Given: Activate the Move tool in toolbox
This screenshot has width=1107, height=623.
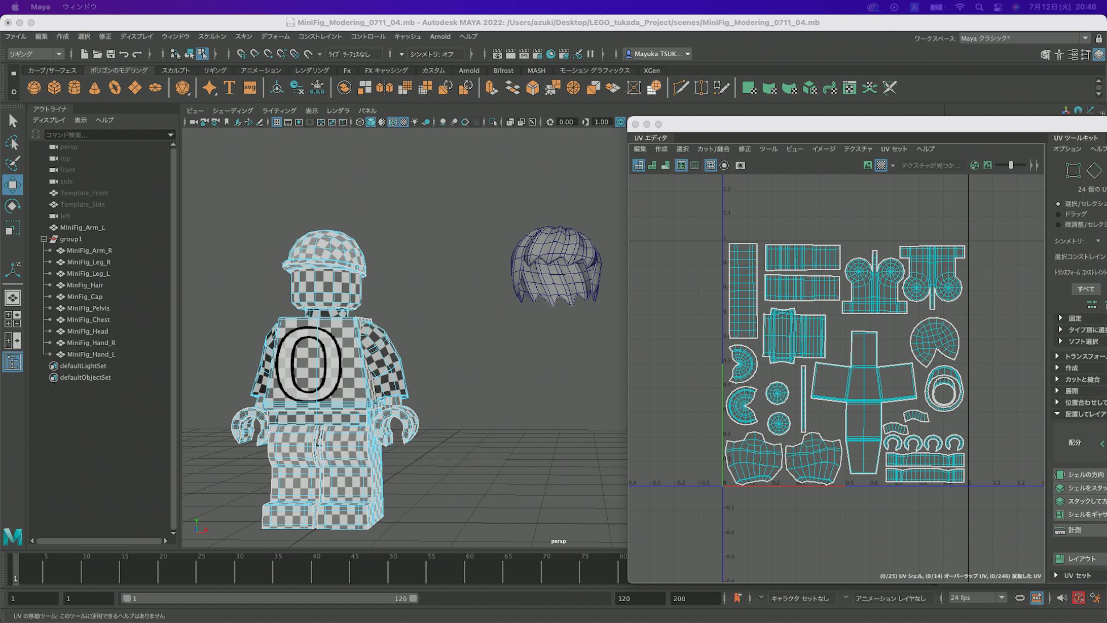Looking at the screenshot, I should [x=13, y=185].
